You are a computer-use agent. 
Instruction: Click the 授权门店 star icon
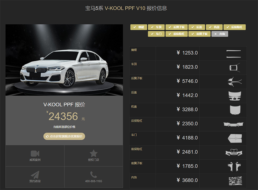[94, 153]
